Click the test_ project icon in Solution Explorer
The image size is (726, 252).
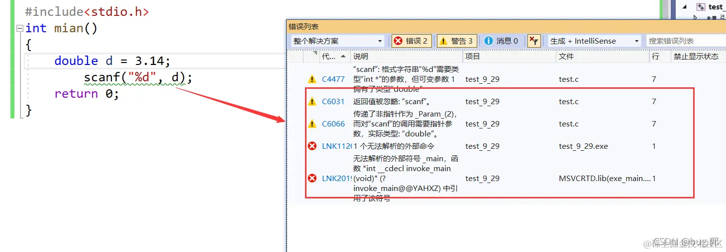tap(701, 6)
